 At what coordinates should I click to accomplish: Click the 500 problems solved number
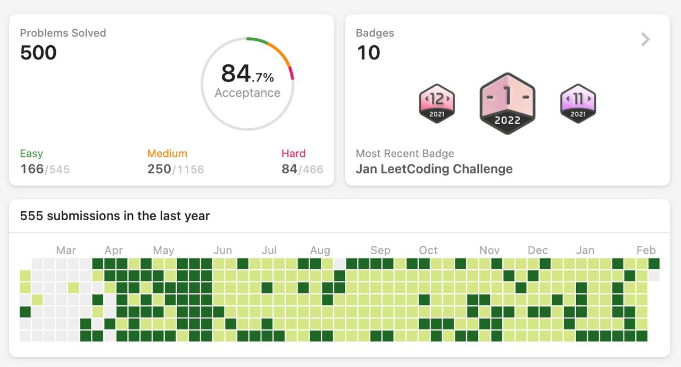[38, 53]
